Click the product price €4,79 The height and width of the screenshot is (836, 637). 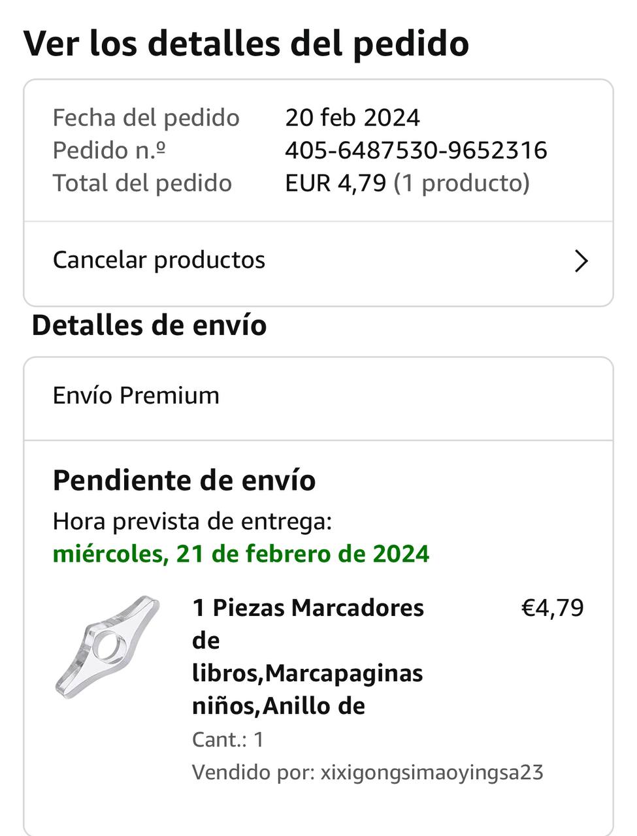[x=552, y=608]
